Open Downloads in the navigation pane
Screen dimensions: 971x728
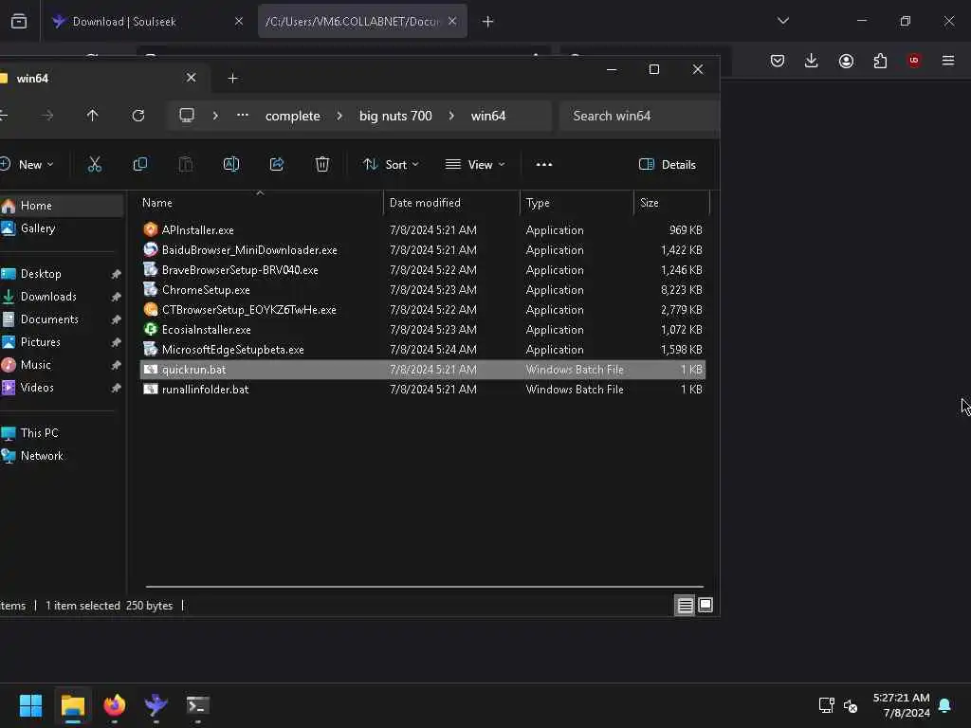tap(62, 297)
